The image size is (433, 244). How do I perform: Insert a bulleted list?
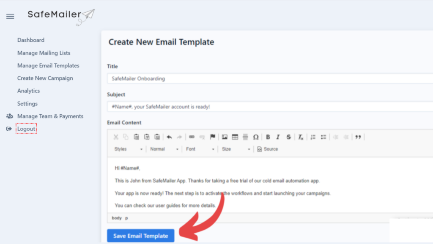[323, 137]
